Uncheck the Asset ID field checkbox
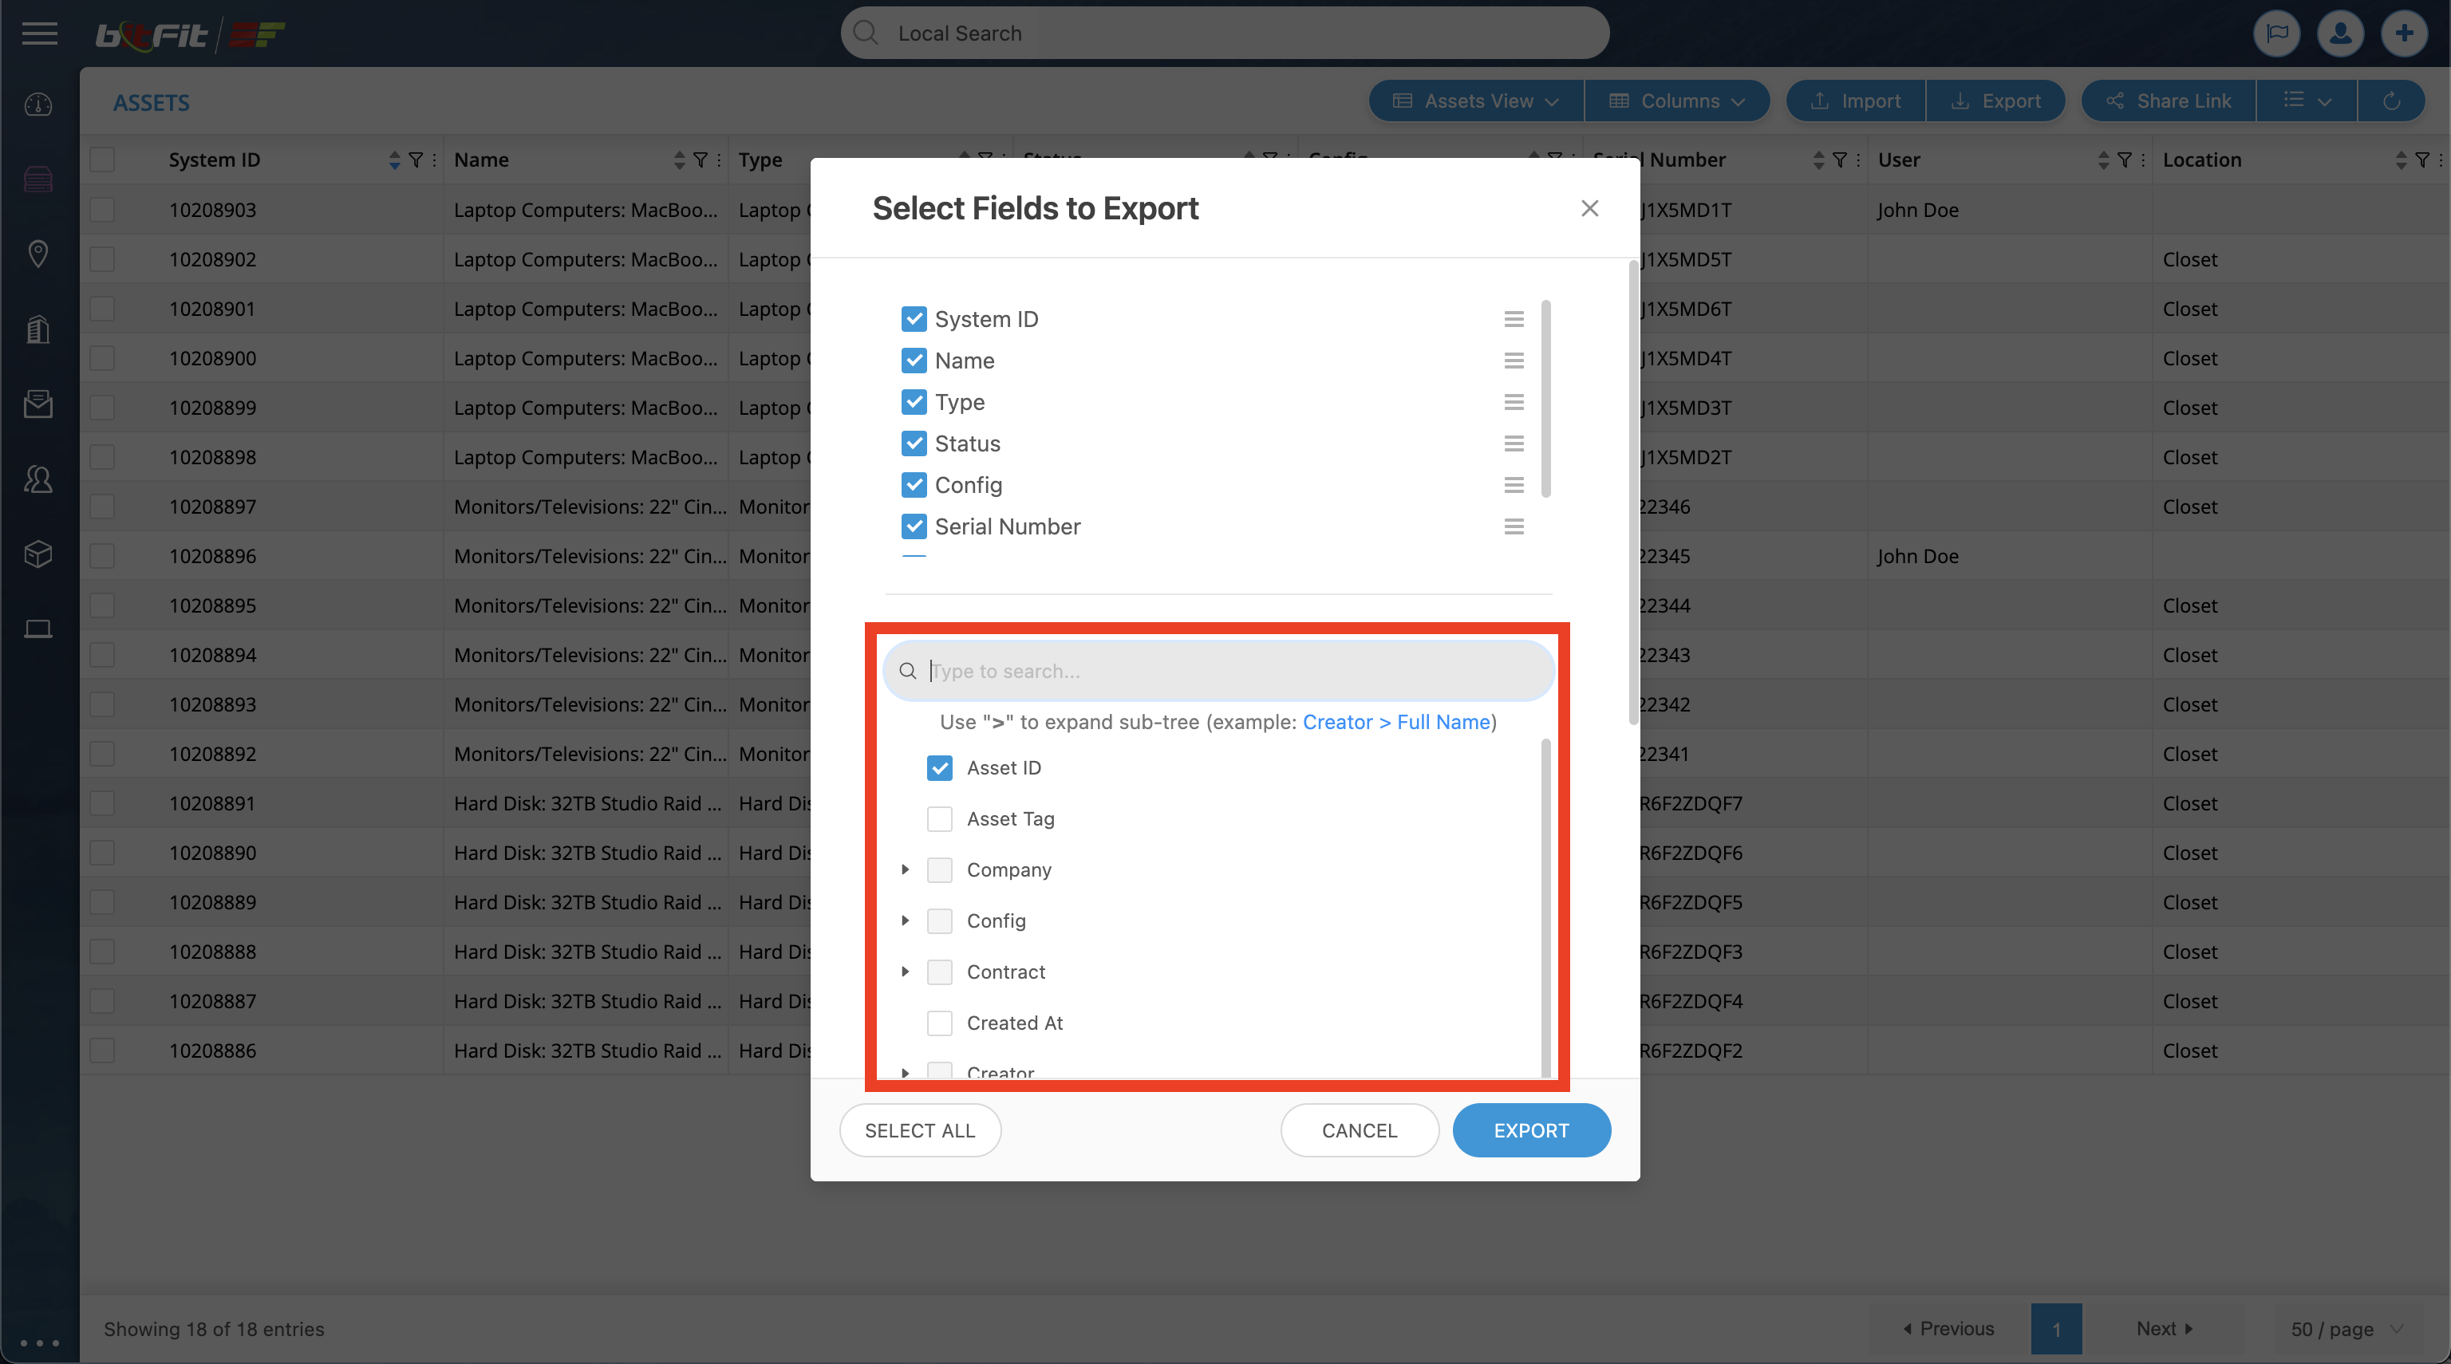Image resolution: width=2451 pixels, height=1364 pixels. pyautogui.click(x=939, y=767)
